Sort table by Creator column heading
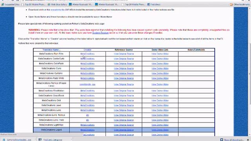The height and width of the screenshot is (141, 251). (87, 50)
